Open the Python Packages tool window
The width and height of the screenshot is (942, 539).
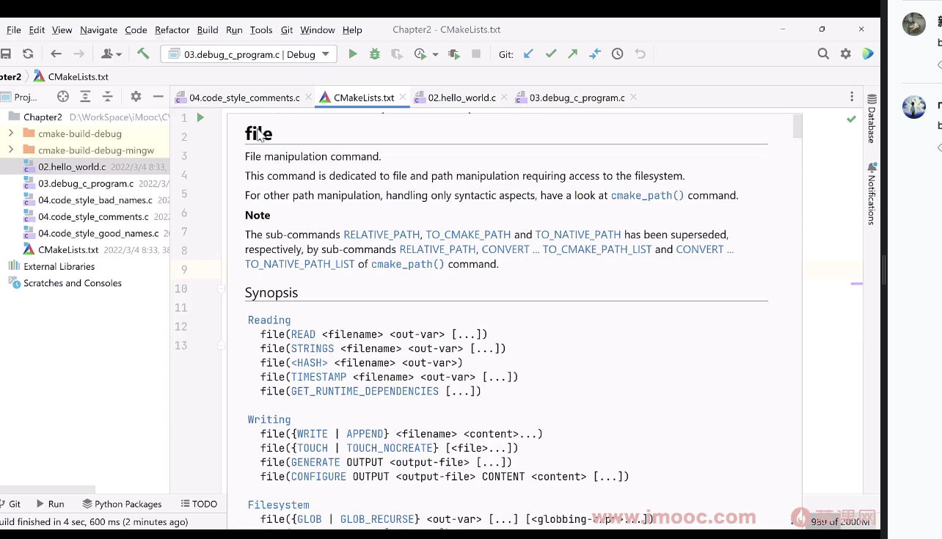click(122, 504)
